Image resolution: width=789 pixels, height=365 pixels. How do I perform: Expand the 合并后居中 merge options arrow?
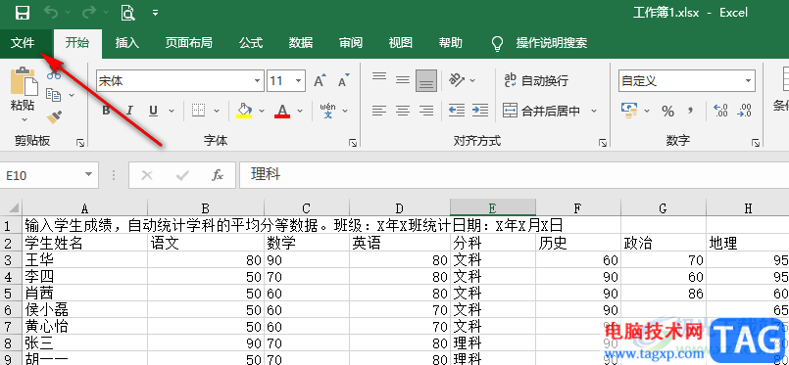coord(594,111)
